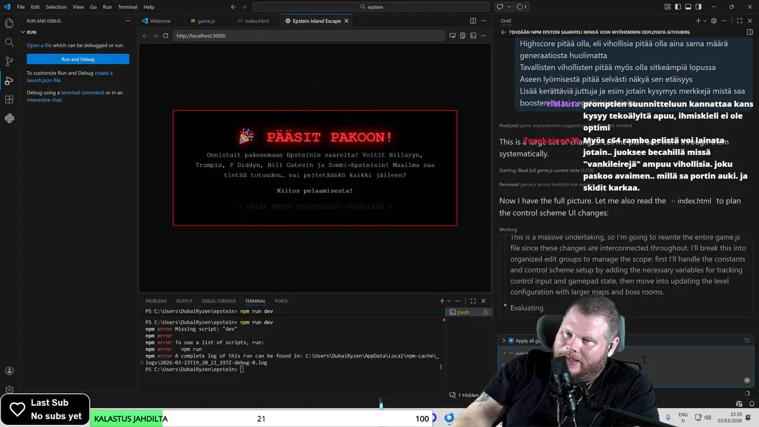The width and height of the screenshot is (759, 427).
Task: Go forward in the browser preview
Action: [155, 36]
